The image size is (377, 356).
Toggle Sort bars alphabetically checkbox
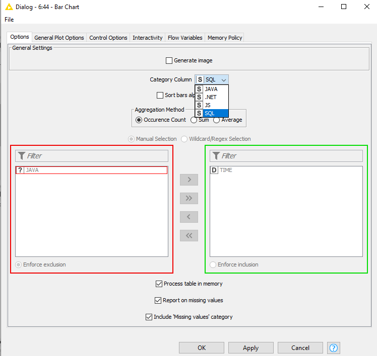click(x=160, y=95)
